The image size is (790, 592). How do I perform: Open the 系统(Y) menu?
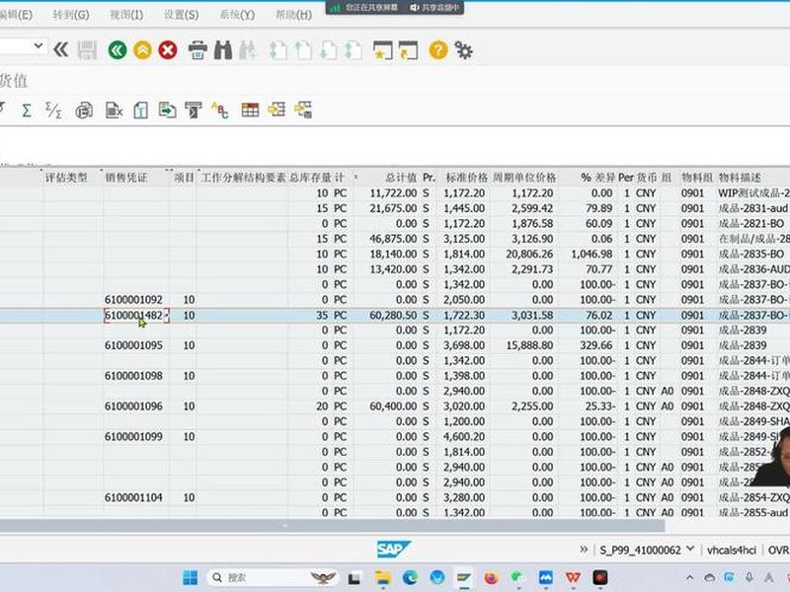click(x=237, y=15)
